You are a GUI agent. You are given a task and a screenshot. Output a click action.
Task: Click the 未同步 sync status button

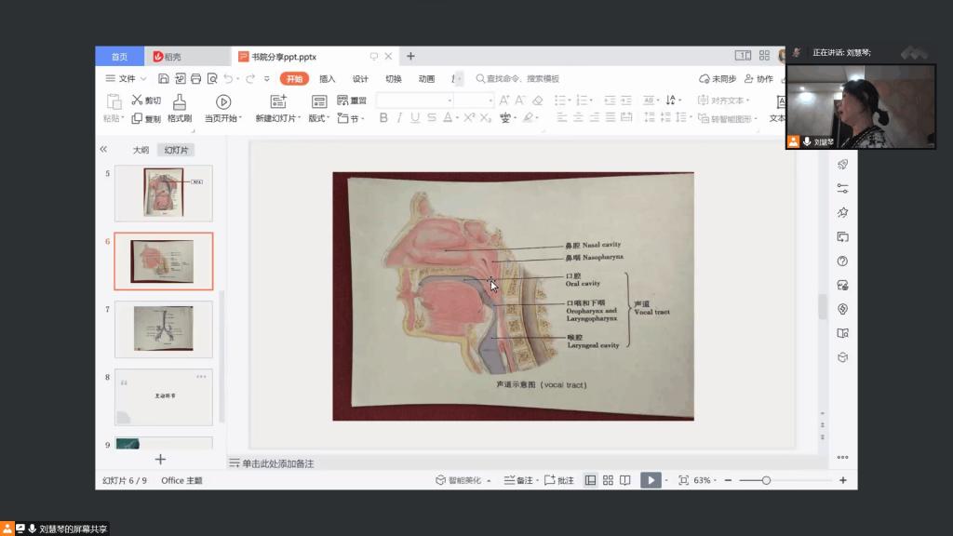click(x=718, y=79)
